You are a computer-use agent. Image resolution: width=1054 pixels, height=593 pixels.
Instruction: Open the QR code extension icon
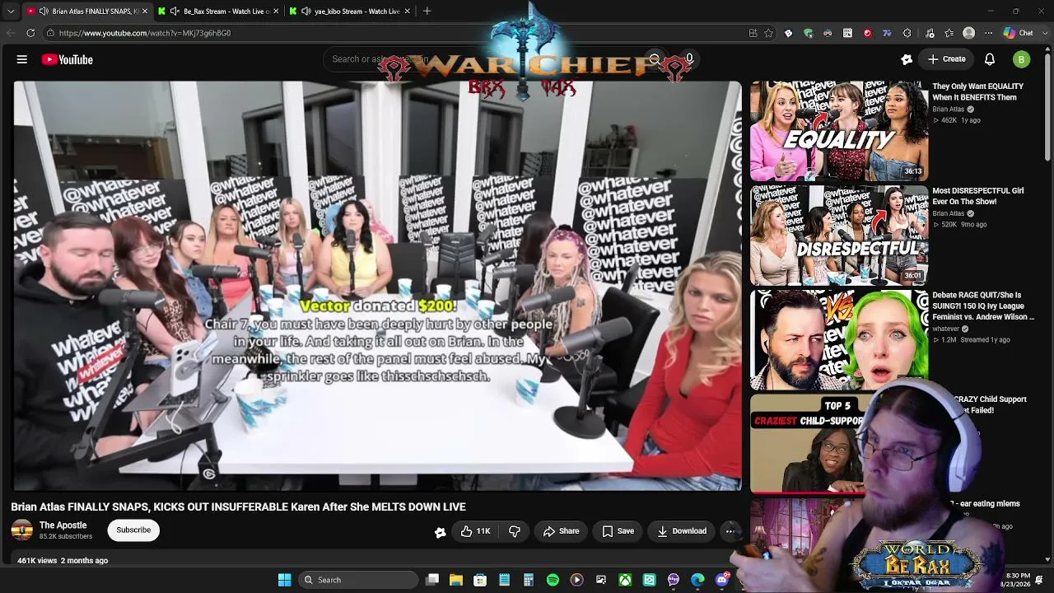pyautogui.click(x=847, y=33)
